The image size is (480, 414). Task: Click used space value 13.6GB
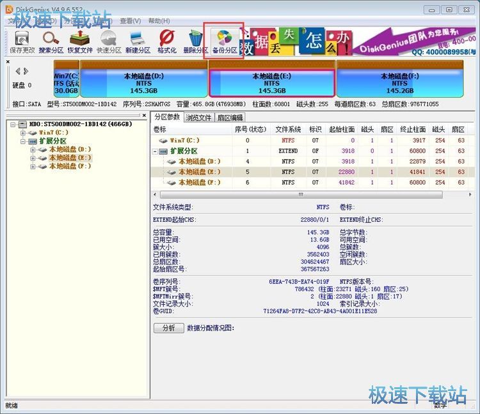point(320,240)
